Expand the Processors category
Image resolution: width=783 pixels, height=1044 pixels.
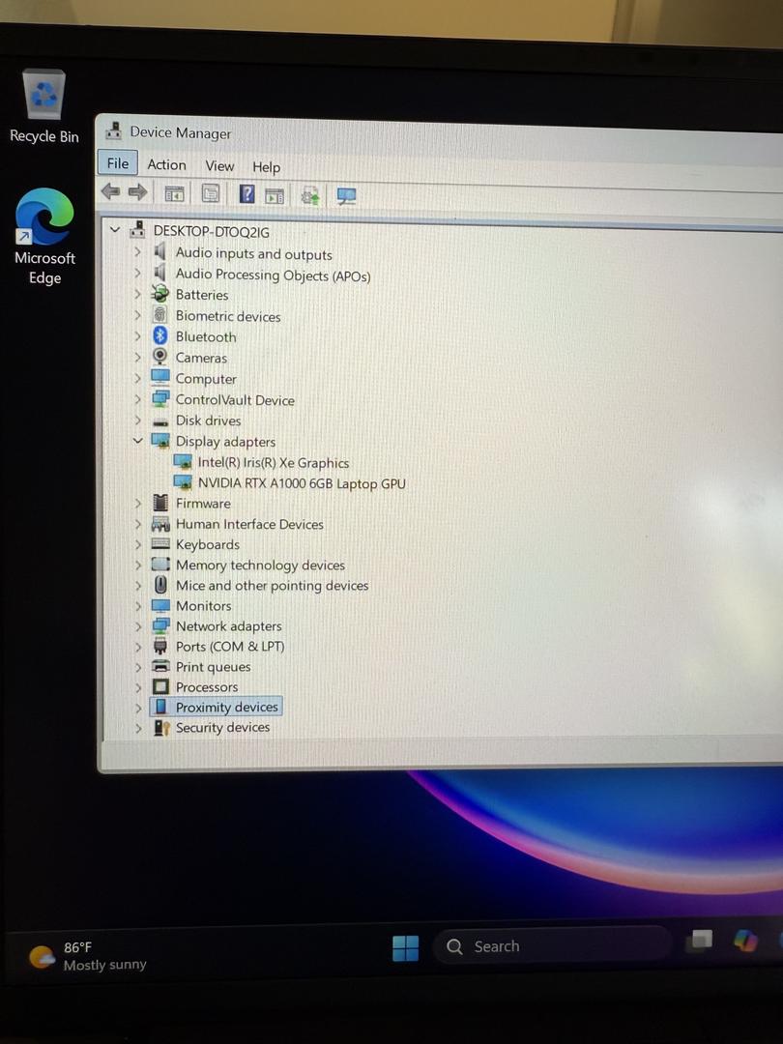(x=137, y=687)
